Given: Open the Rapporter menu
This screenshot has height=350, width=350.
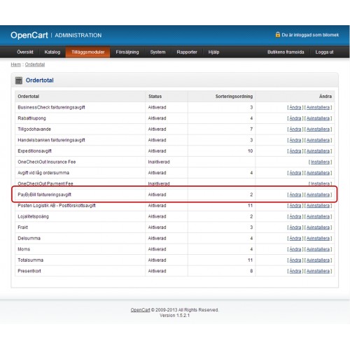Looking at the screenshot, I should click(187, 52).
